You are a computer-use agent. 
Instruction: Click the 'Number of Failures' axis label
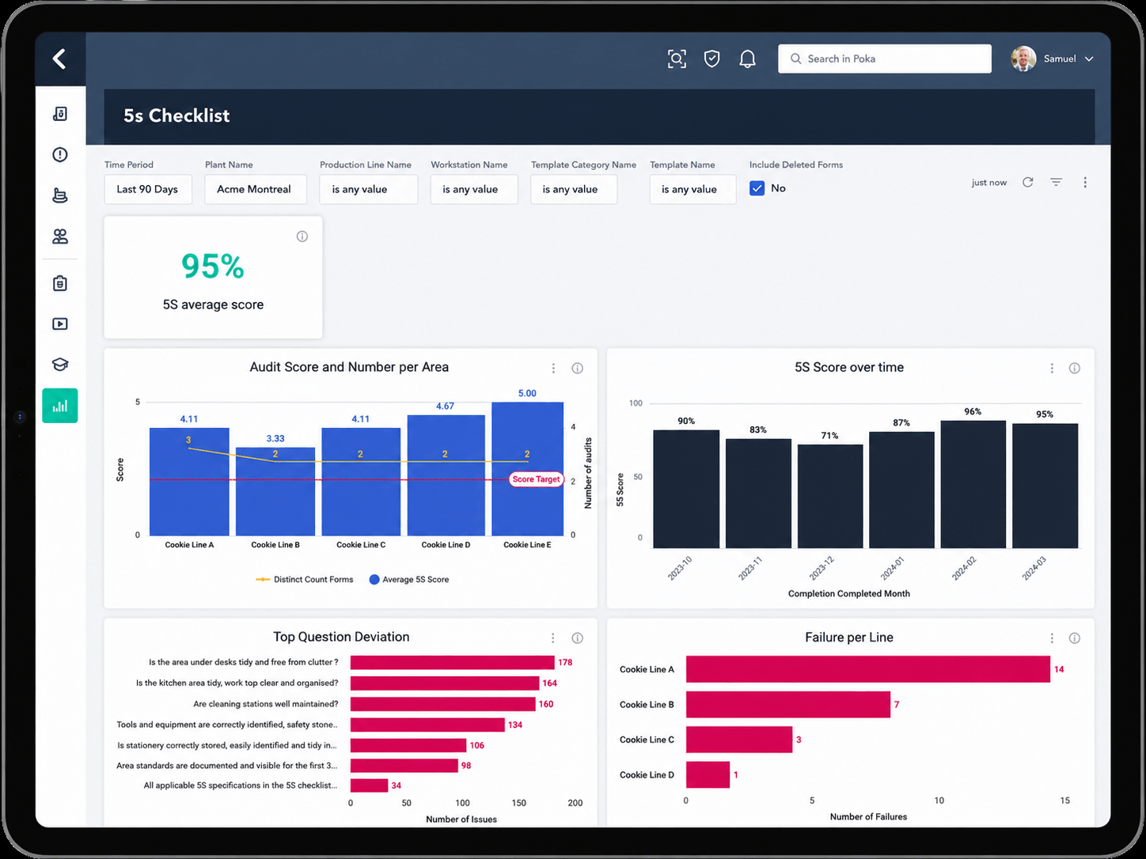click(x=868, y=817)
